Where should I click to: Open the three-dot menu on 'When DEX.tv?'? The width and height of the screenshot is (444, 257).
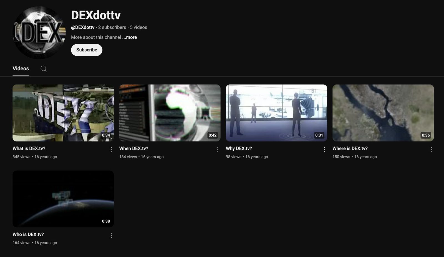coord(218,149)
